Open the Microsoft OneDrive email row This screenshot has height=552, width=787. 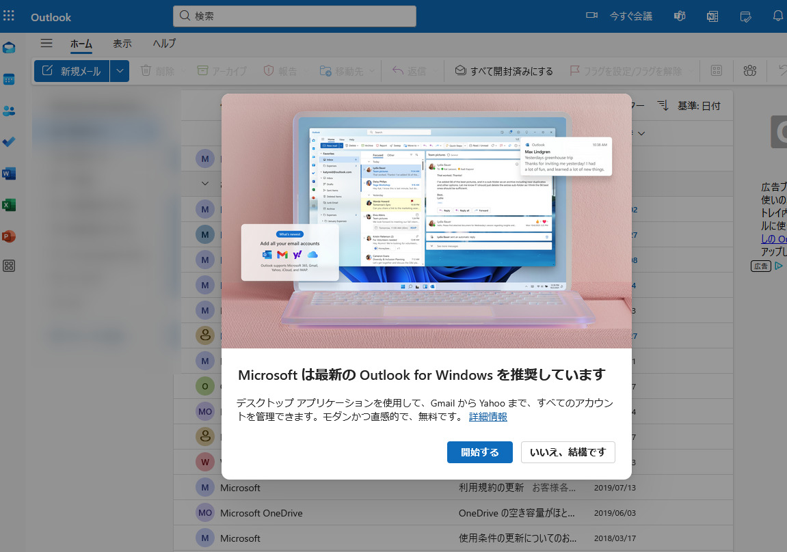[x=453, y=513]
